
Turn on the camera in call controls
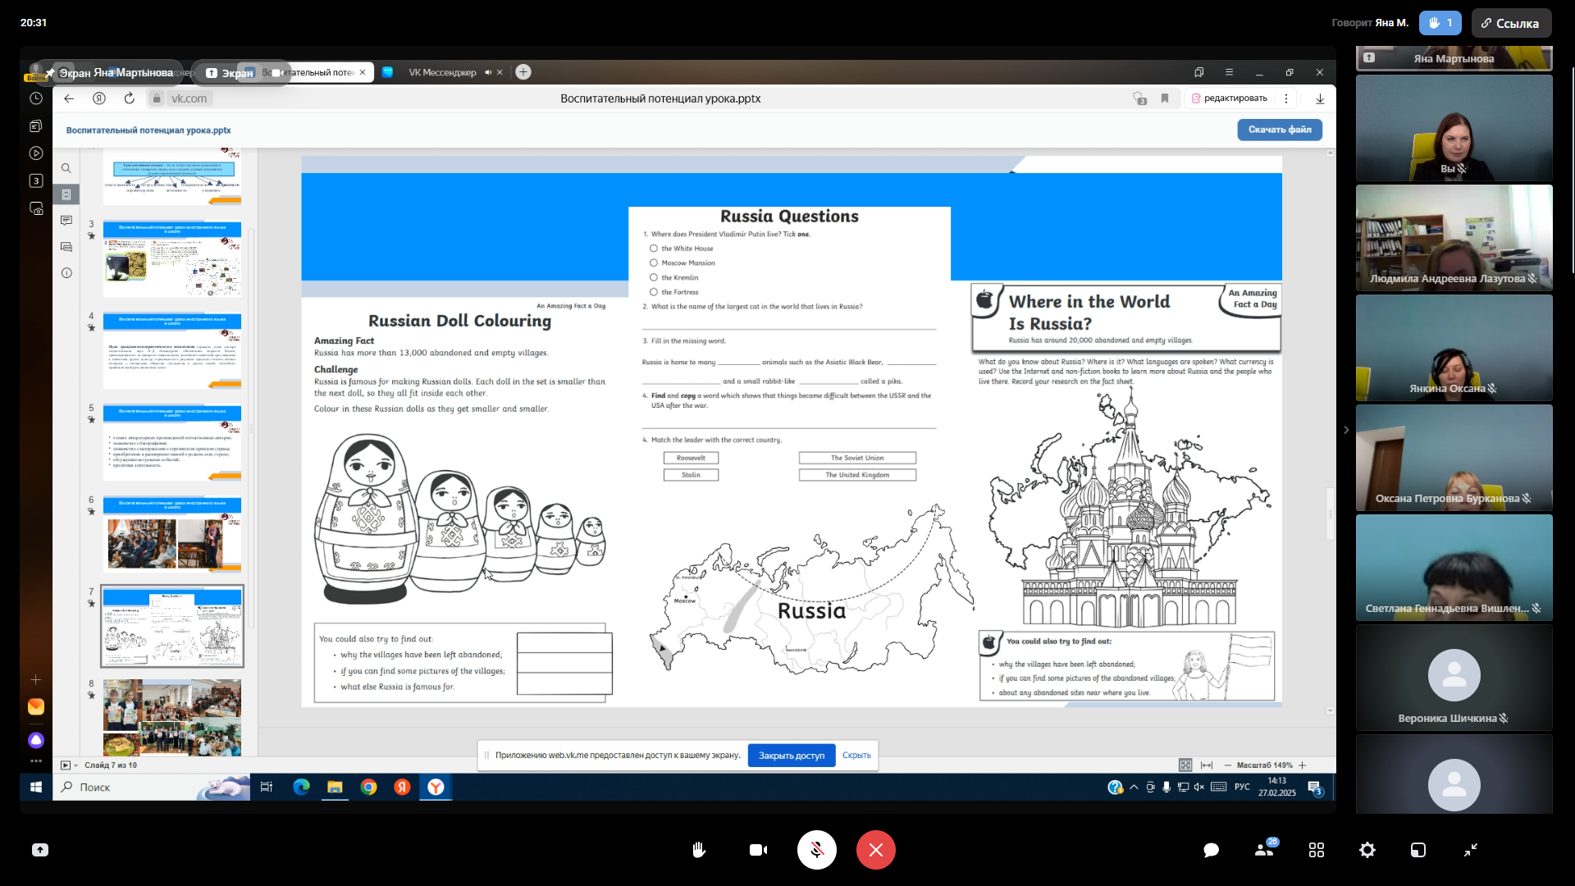(758, 850)
